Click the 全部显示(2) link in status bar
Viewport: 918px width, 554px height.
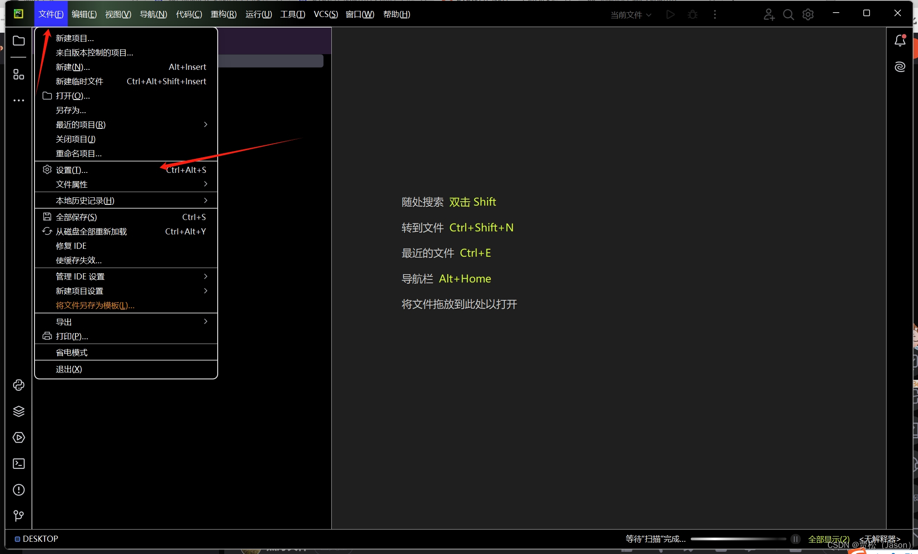click(x=828, y=539)
